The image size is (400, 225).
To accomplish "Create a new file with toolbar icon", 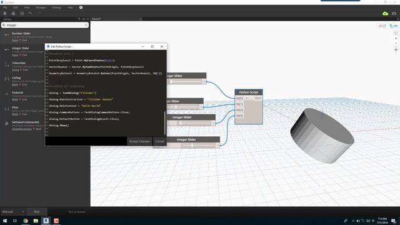I will click(x=5, y=13).
